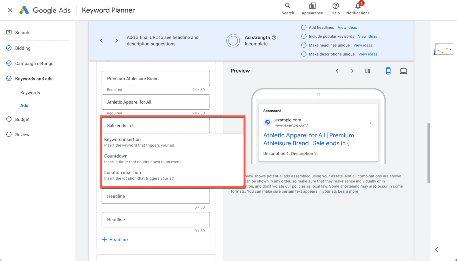Switch preview to mobile device

coord(388,71)
